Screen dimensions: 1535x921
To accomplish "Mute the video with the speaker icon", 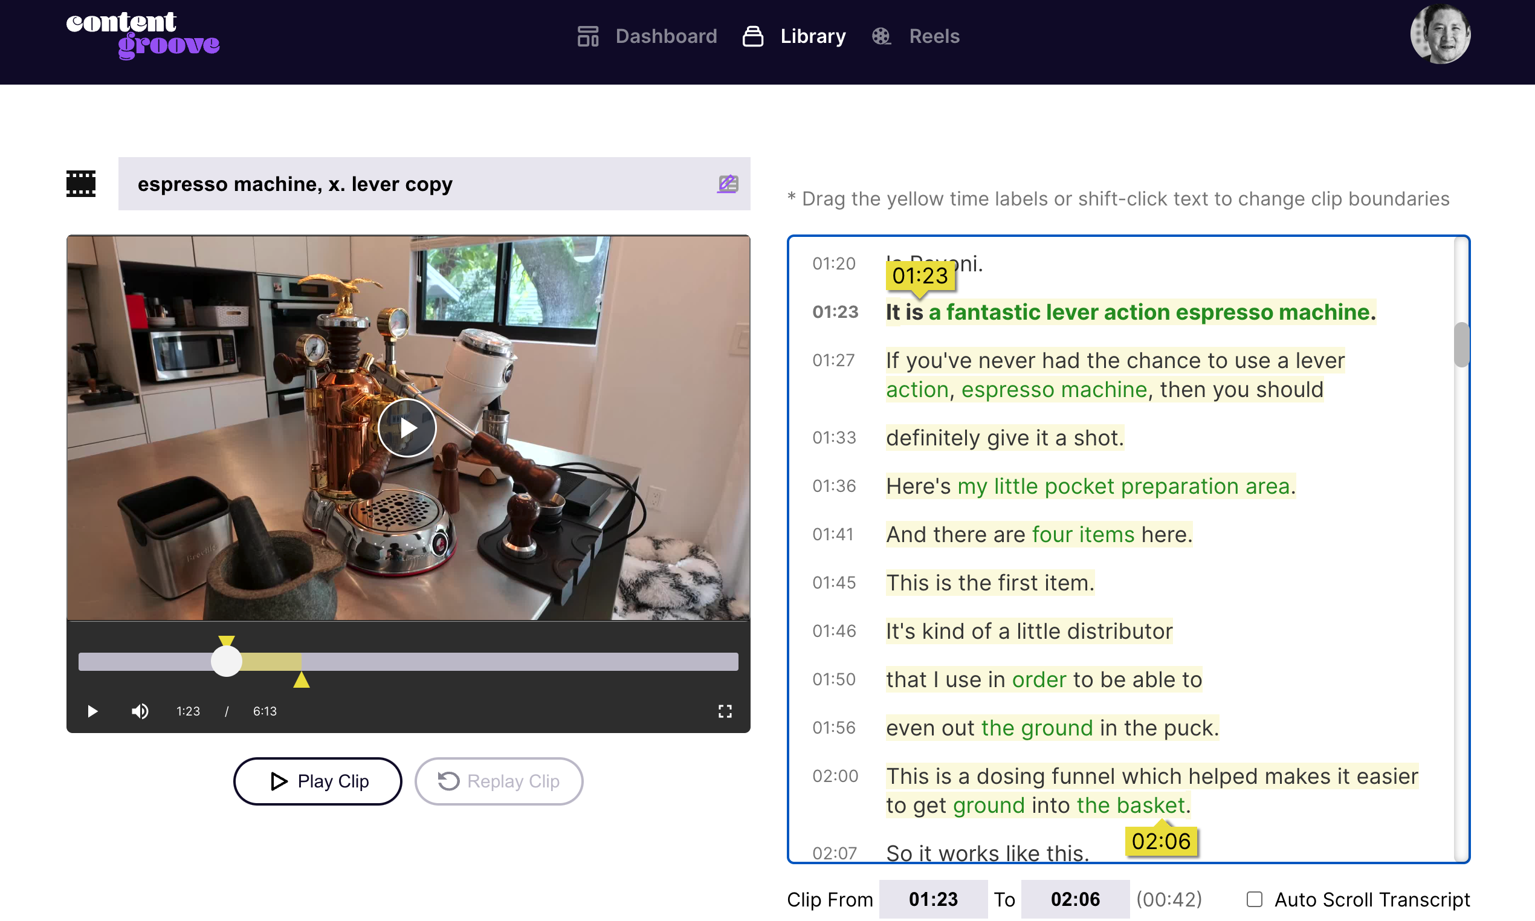I will (140, 711).
